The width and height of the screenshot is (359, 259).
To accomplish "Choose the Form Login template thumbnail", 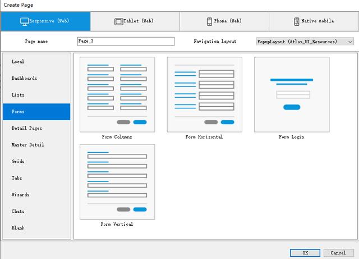I will [x=292, y=94].
